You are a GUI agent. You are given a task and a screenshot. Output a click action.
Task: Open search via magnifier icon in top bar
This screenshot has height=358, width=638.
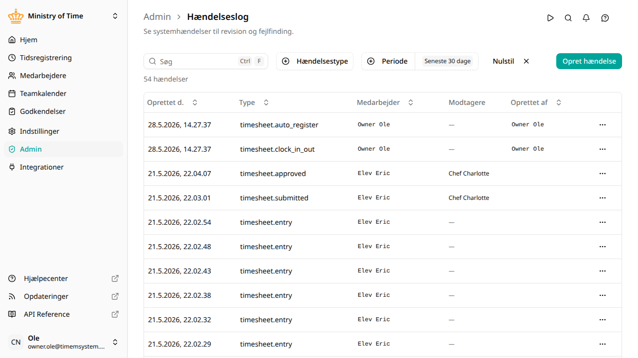pyautogui.click(x=568, y=18)
